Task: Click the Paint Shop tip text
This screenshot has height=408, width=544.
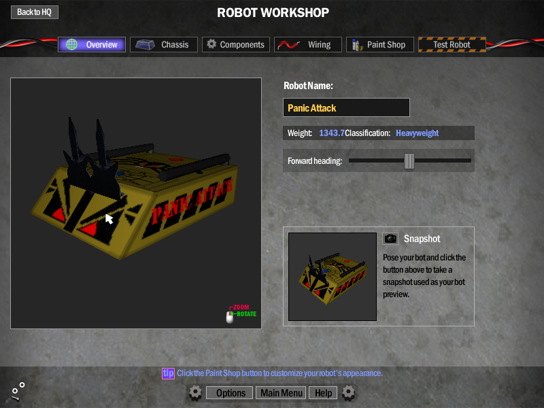Action: pyautogui.click(x=279, y=373)
